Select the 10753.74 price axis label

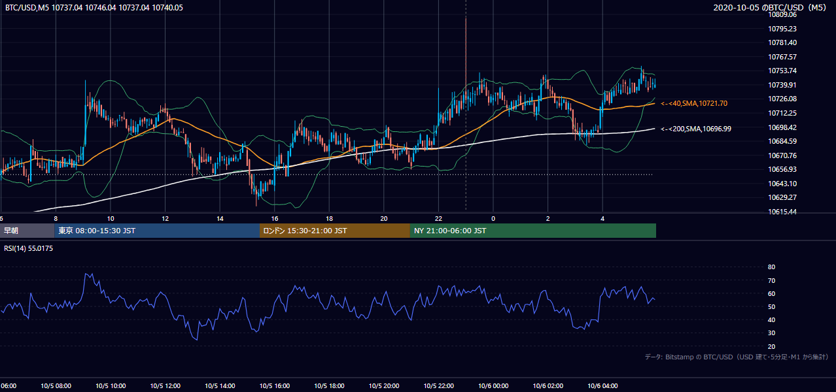(x=782, y=71)
